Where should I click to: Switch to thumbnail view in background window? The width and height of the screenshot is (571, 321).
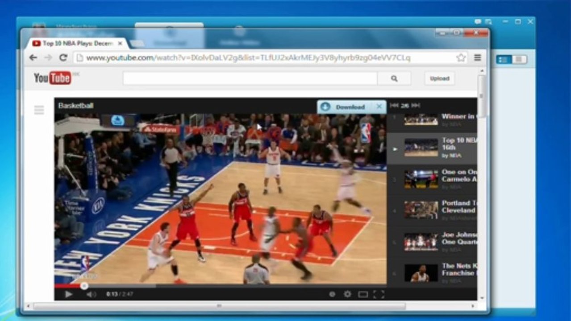click(519, 60)
